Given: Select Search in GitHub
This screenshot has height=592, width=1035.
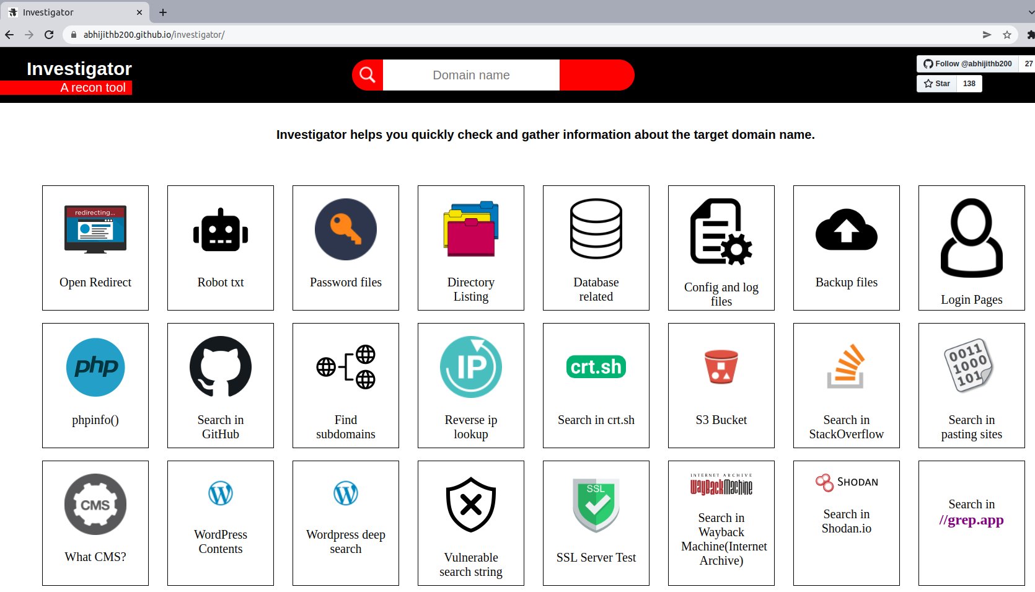Looking at the screenshot, I should pos(220,384).
